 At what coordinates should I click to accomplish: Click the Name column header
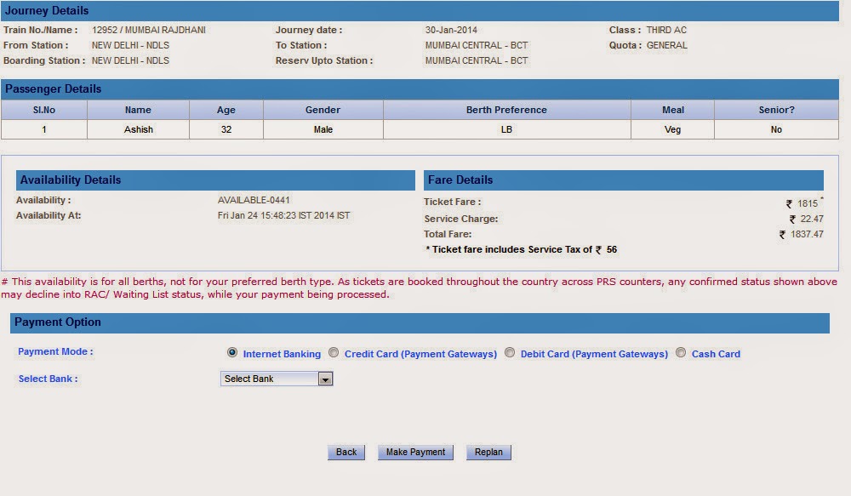(137, 110)
